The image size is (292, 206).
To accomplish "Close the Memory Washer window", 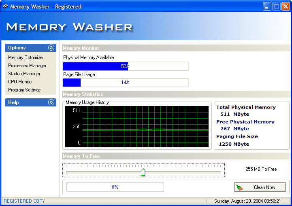I will point(286,6).
